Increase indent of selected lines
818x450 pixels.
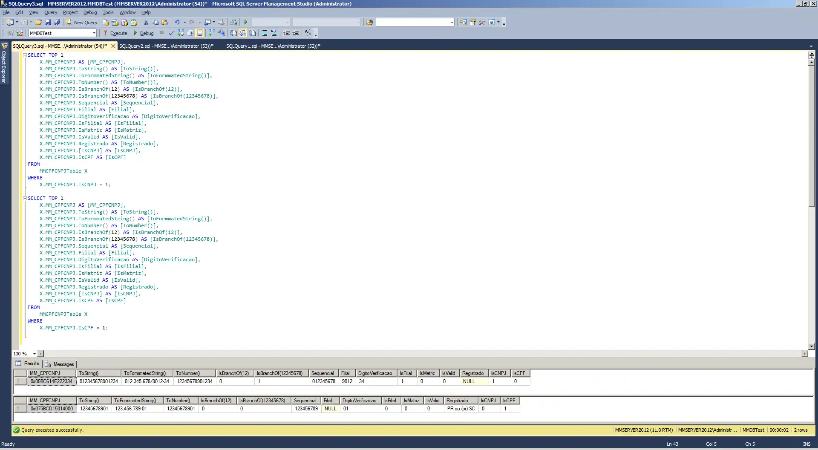click(296, 33)
